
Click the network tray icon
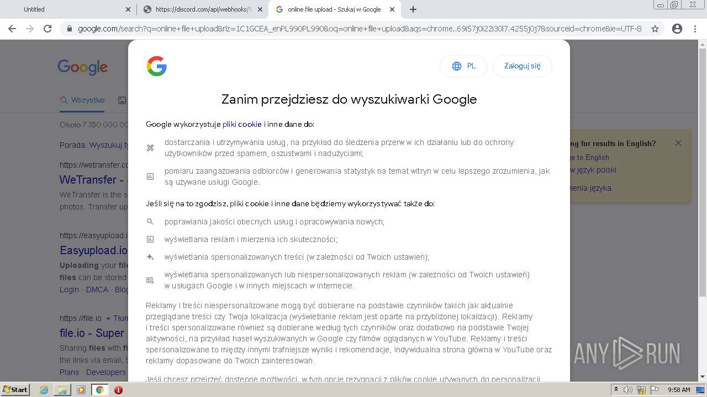(x=641, y=390)
